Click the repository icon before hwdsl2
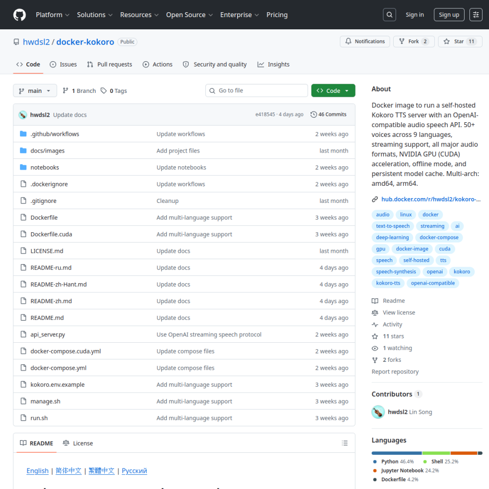489x489 pixels. point(16,42)
